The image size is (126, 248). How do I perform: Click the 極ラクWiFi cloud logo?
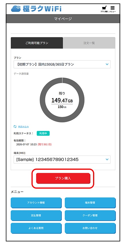[36, 9]
